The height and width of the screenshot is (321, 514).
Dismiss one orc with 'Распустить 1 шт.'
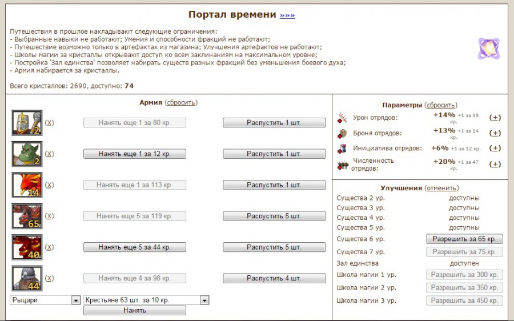click(x=274, y=154)
